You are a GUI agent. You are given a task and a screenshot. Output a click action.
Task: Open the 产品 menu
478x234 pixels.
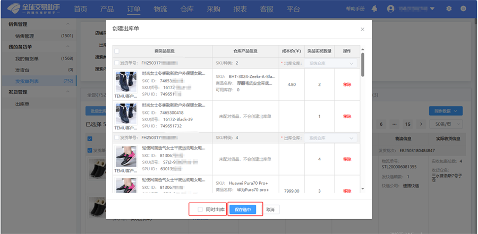[107, 9]
